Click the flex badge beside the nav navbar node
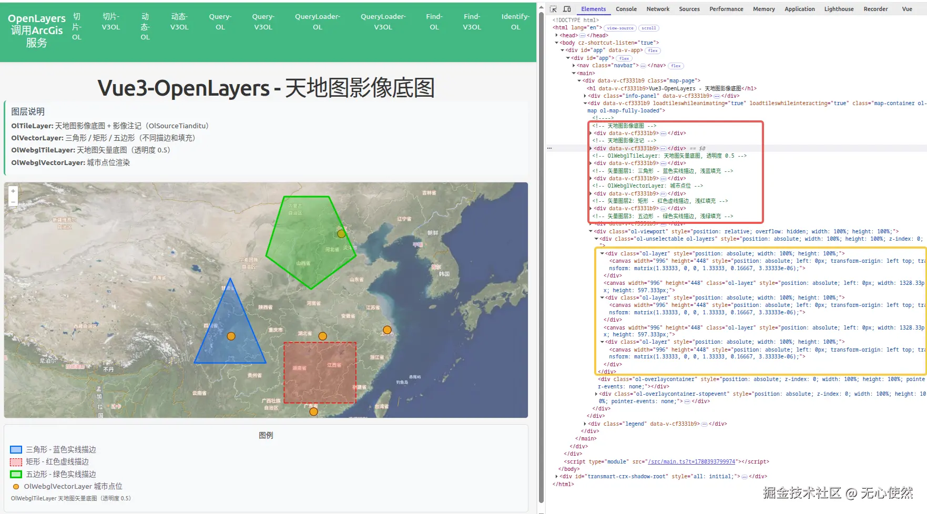 pyautogui.click(x=676, y=66)
